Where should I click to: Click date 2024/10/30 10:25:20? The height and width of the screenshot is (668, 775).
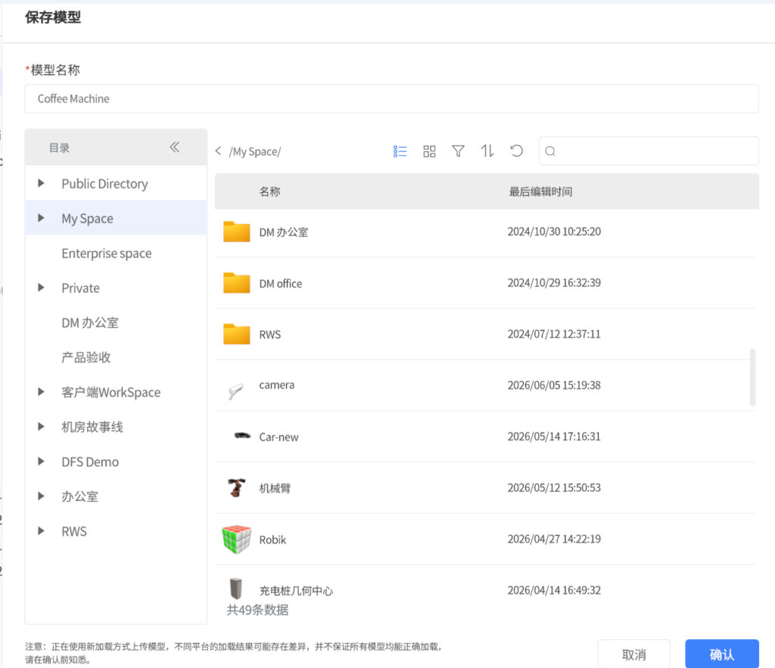point(554,231)
